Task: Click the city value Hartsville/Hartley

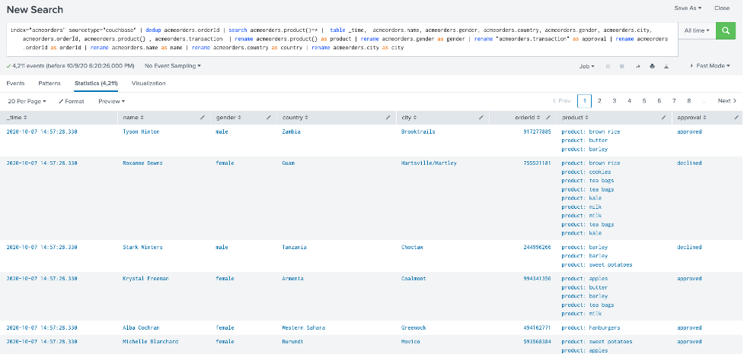Action: coord(429,163)
